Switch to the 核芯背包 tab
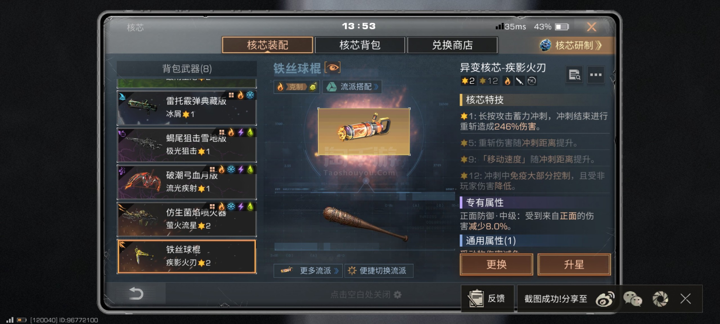 pyautogui.click(x=360, y=45)
